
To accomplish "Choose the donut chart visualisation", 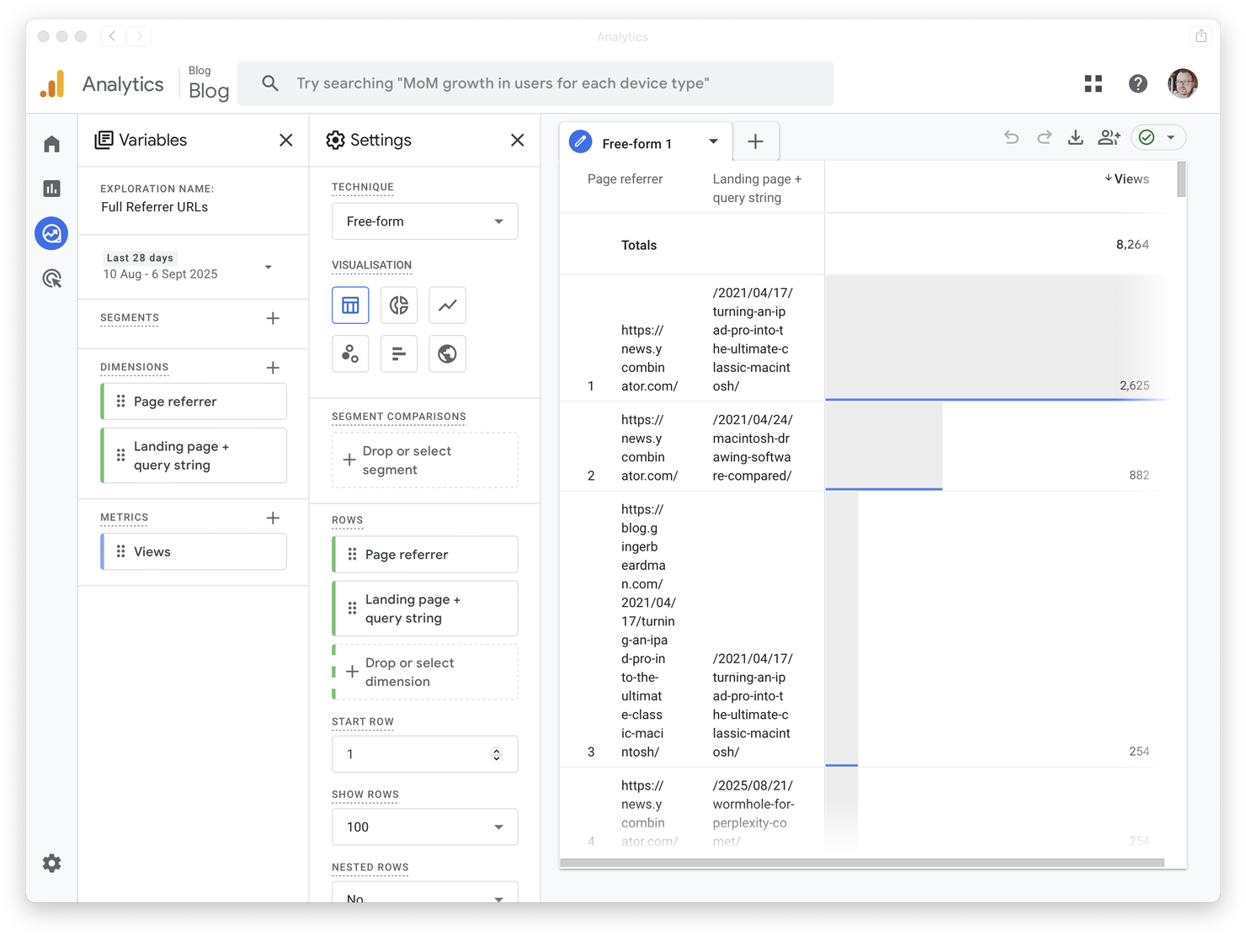I will [399, 305].
